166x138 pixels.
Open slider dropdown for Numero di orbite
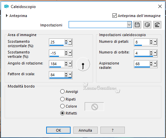coord(155,53)
